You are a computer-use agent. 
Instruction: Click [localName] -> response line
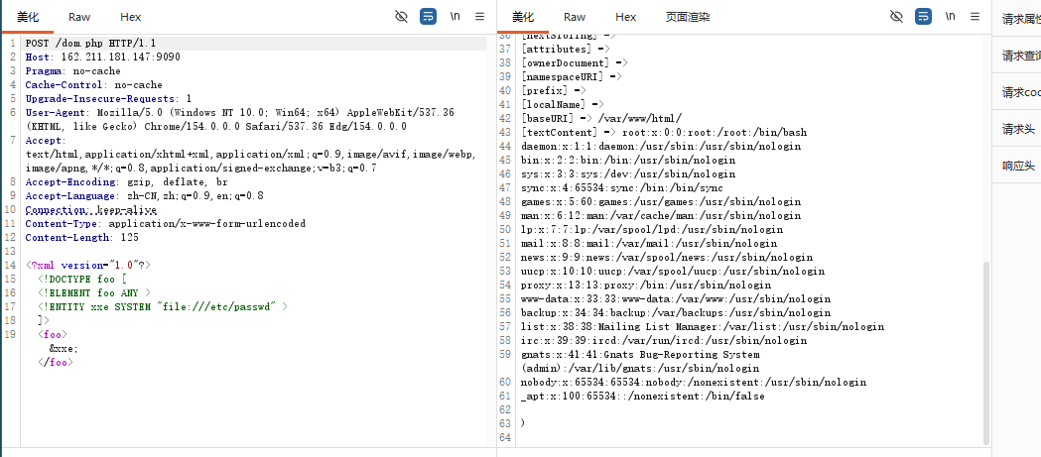tap(563, 104)
